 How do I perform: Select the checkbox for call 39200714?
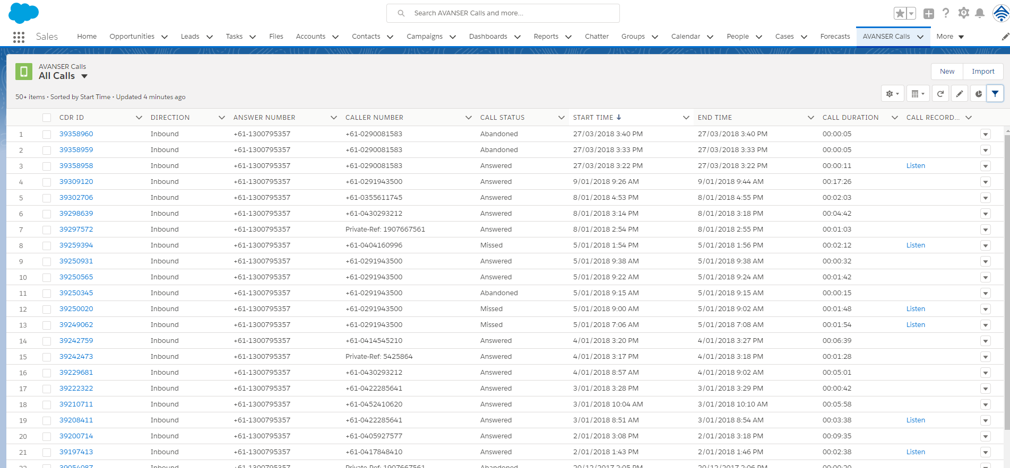pyautogui.click(x=47, y=437)
